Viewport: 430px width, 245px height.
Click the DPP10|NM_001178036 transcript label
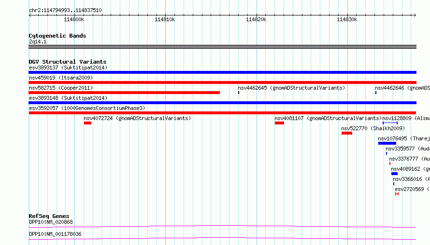coord(55,234)
